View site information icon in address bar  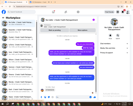[x=14, y=7]
